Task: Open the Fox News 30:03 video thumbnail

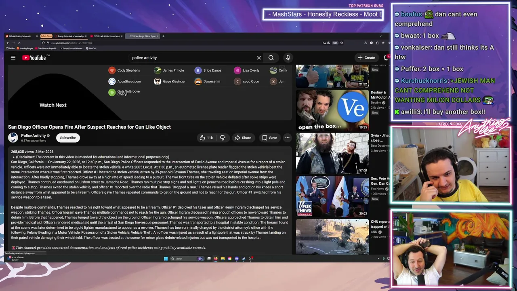Action: 332,196
